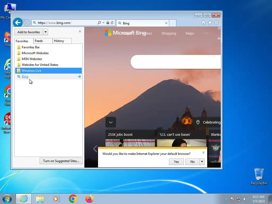Viewport: 272px width, 204px height.
Task: Open the security lock report icon
Action: click(108, 23)
